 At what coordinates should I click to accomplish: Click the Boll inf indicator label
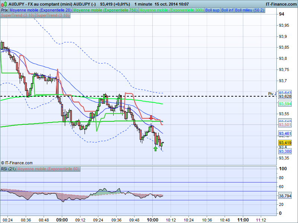tap(227, 10)
